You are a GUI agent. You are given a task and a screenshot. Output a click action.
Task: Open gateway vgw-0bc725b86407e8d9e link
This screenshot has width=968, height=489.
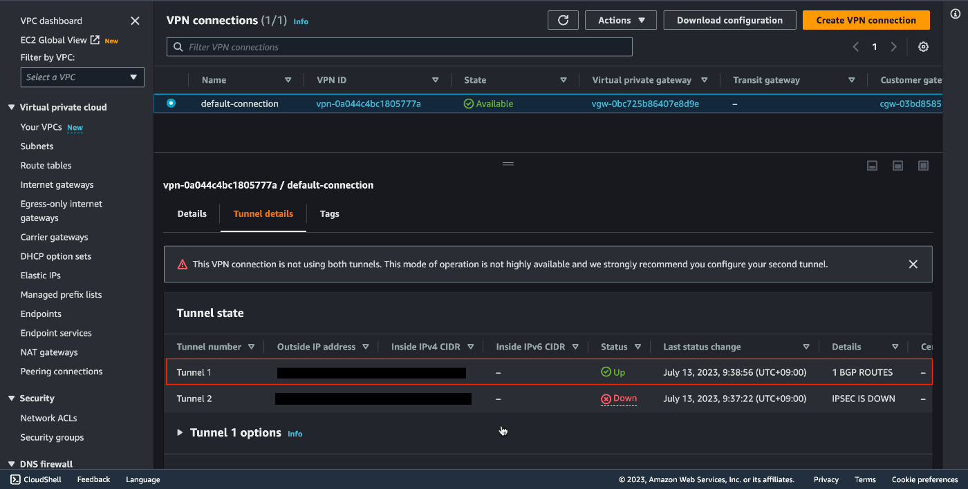point(645,104)
